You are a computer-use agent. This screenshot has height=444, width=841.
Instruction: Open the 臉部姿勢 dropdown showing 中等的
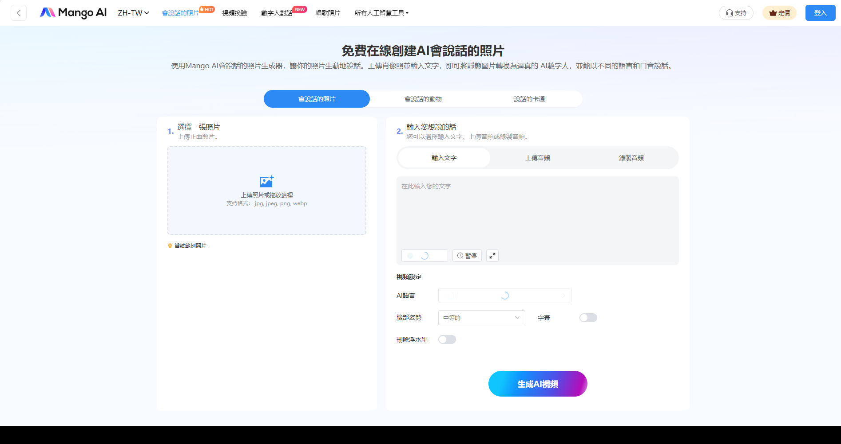click(481, 318)
